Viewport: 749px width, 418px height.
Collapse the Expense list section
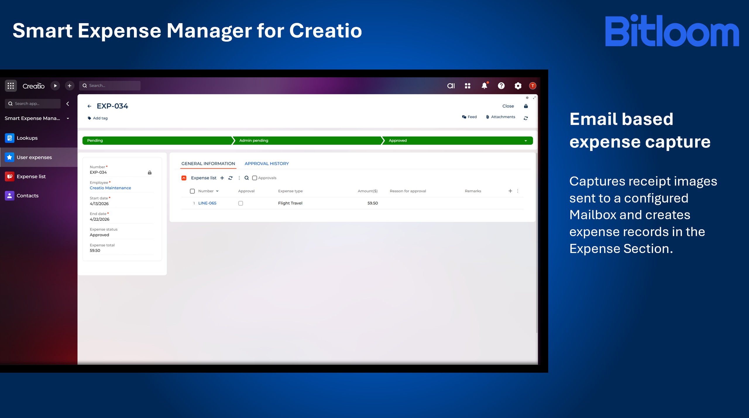(x=184, y=178)
